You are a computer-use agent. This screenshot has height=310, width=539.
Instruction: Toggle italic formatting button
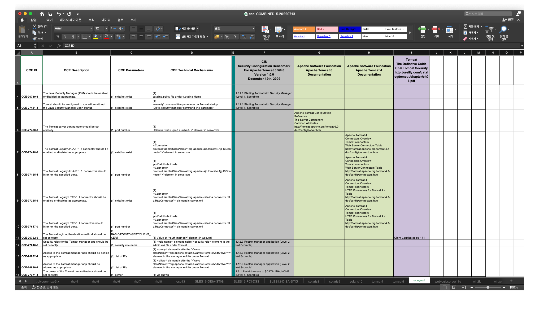coord(65,37)
